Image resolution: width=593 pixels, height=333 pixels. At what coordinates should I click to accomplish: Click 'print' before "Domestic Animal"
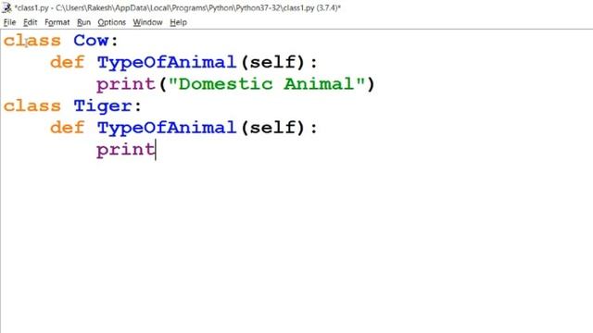126,84
